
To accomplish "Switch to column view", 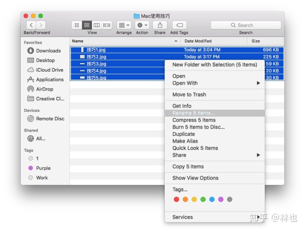I will [97, 25].
